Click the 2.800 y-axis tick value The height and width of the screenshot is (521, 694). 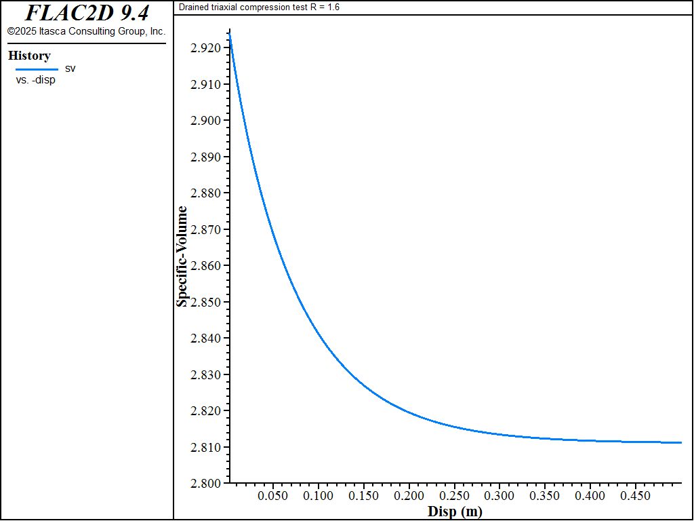click(205, 483)
